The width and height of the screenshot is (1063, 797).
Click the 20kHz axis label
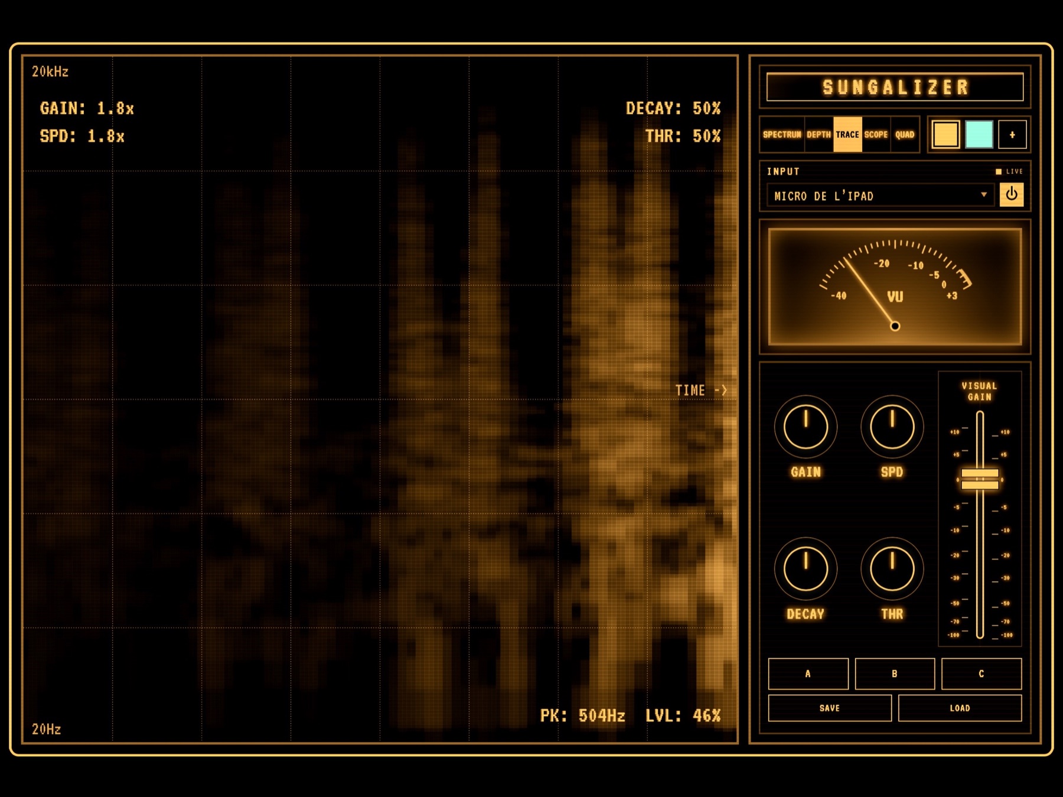pos(50,72)
